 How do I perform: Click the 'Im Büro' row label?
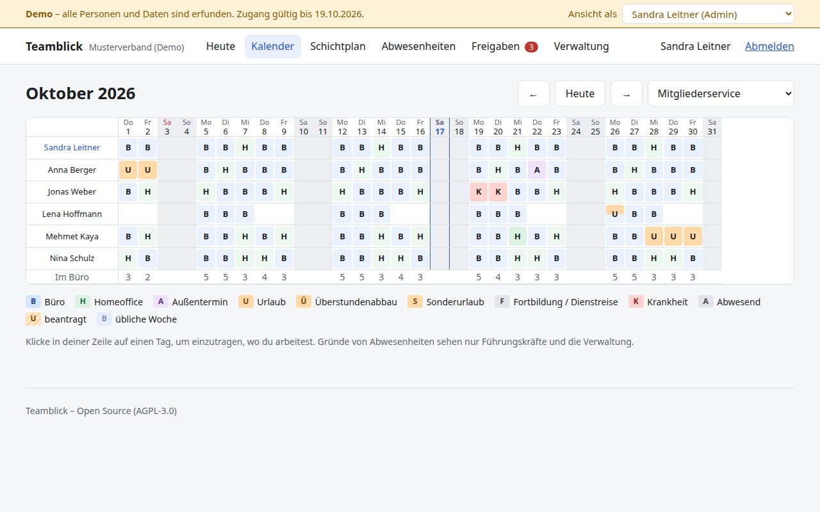(72, 277)
